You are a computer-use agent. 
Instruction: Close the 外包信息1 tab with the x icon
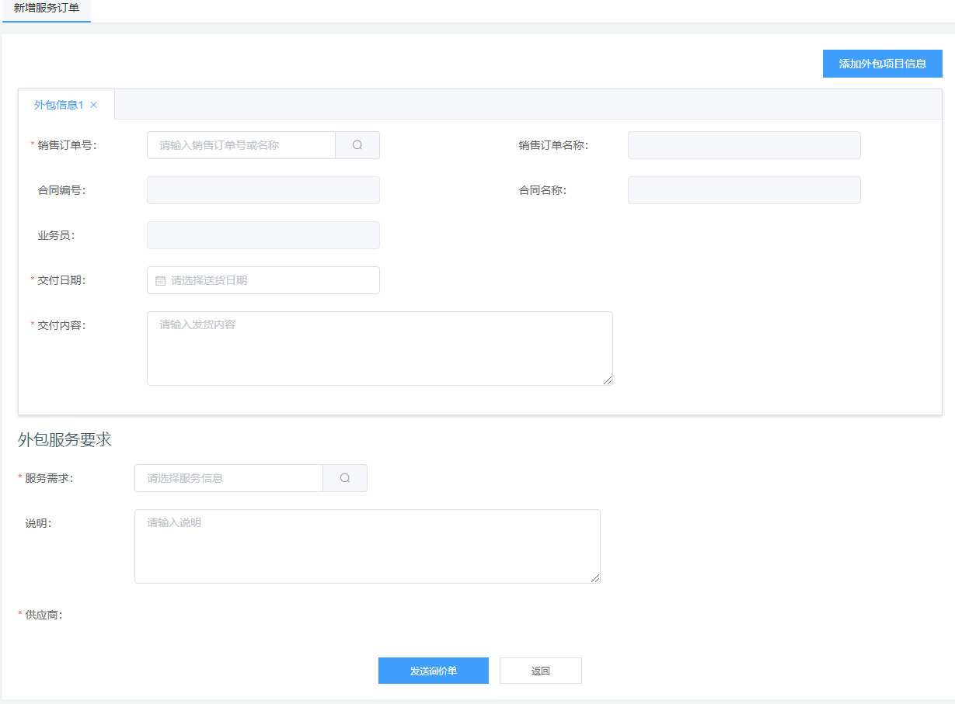[x=94, y=105]
